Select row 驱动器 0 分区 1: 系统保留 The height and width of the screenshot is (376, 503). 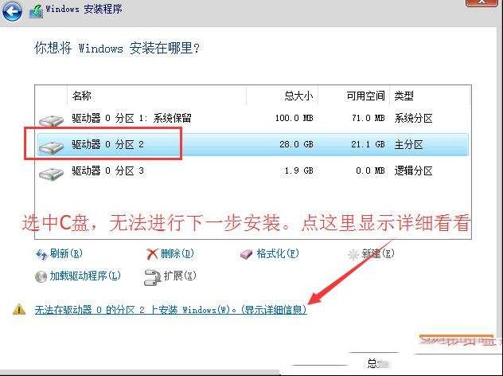coord(253,119)
